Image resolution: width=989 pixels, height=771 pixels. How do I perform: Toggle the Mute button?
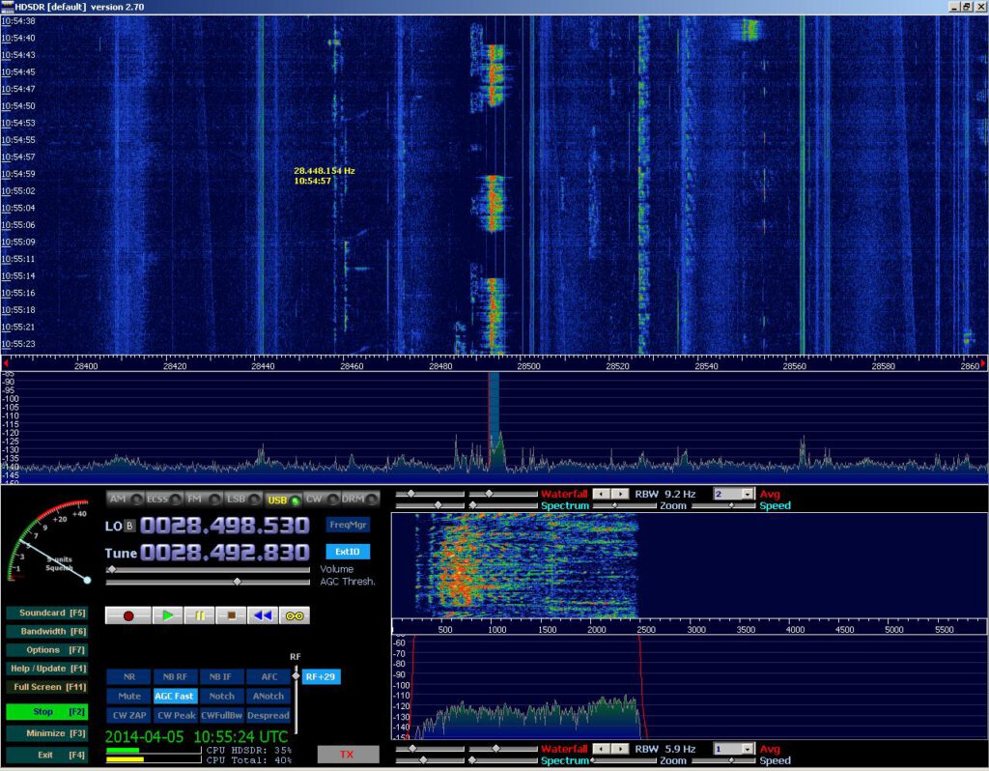pos(128,696)
